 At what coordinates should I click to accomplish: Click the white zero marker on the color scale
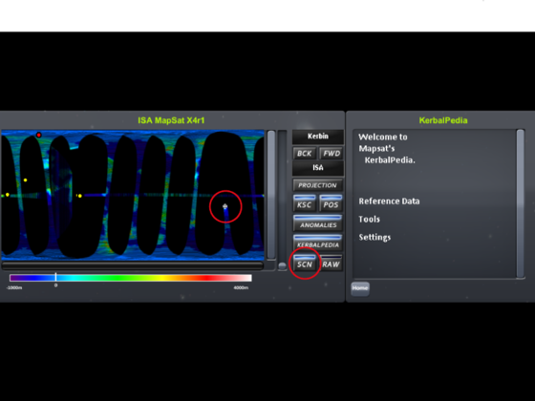(x=55, y=277)
